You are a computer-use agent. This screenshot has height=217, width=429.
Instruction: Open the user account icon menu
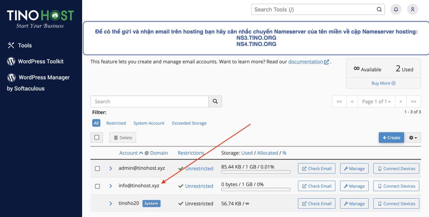(x=413, y=10)
